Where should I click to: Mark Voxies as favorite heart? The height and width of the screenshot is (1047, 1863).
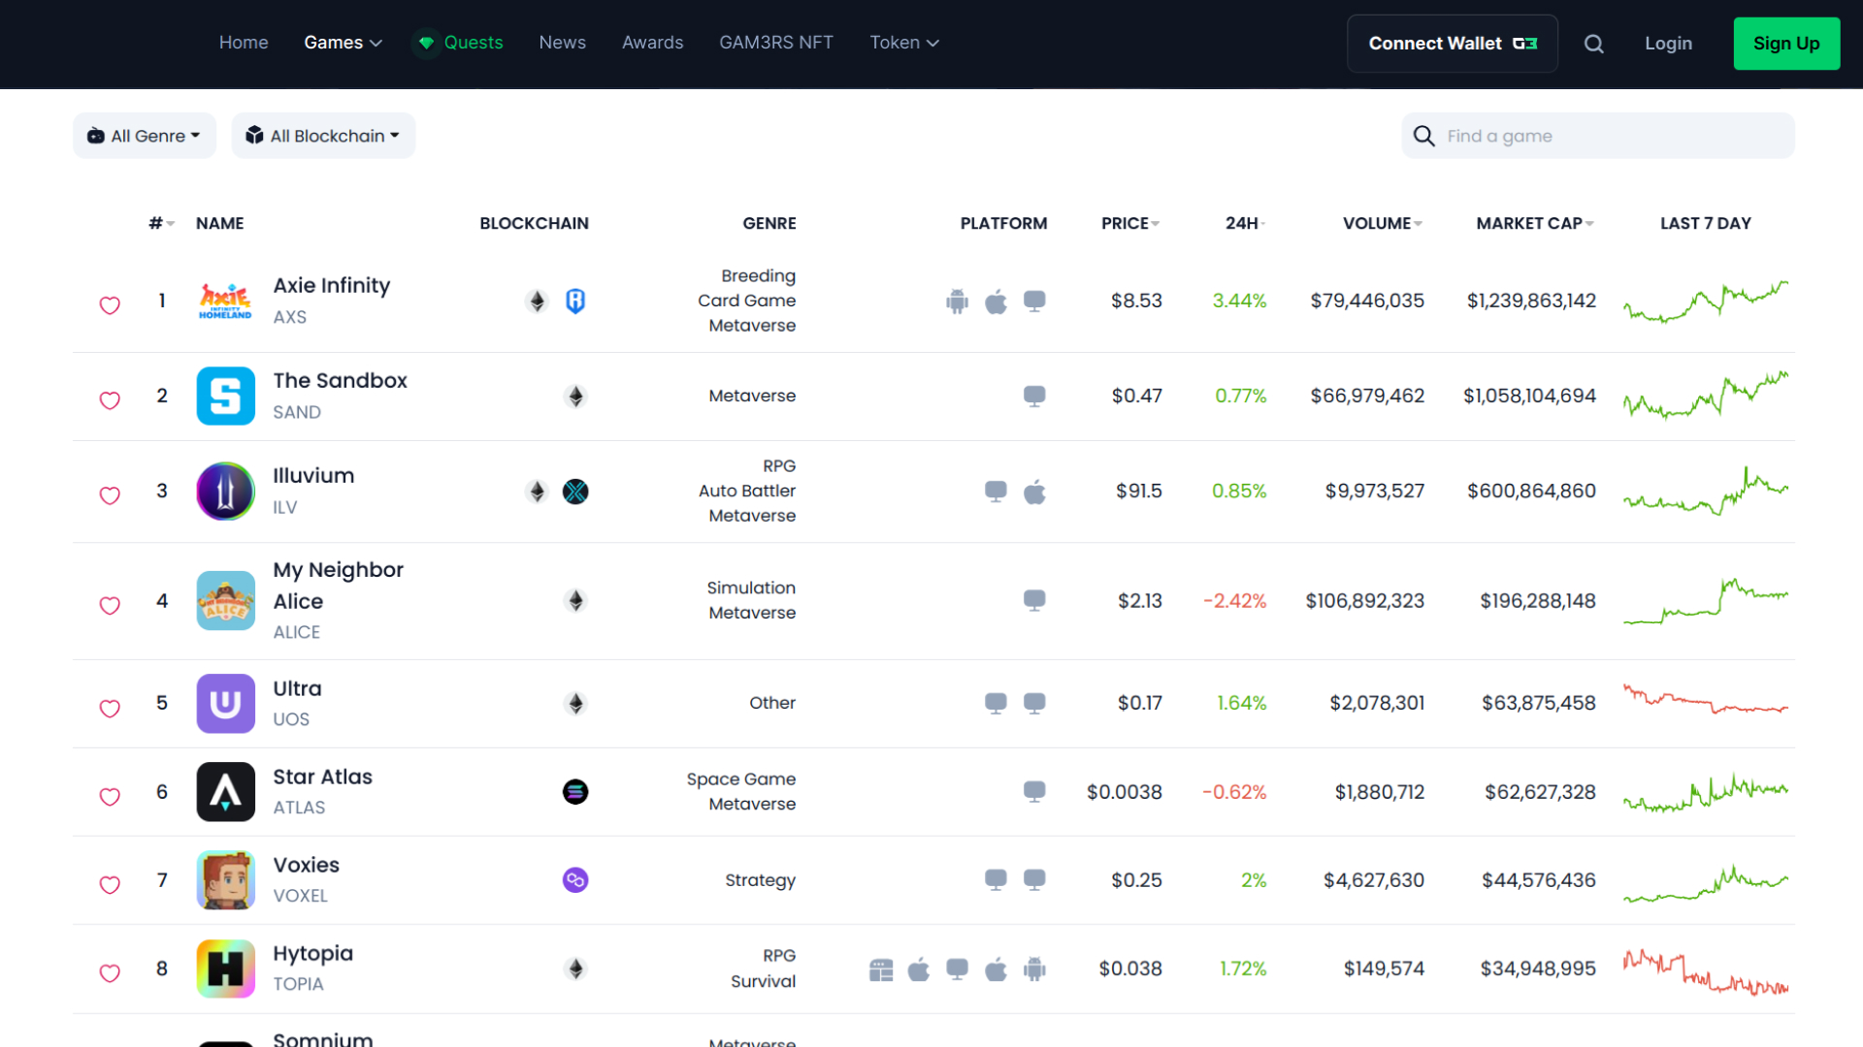click(x=110, y=885)
